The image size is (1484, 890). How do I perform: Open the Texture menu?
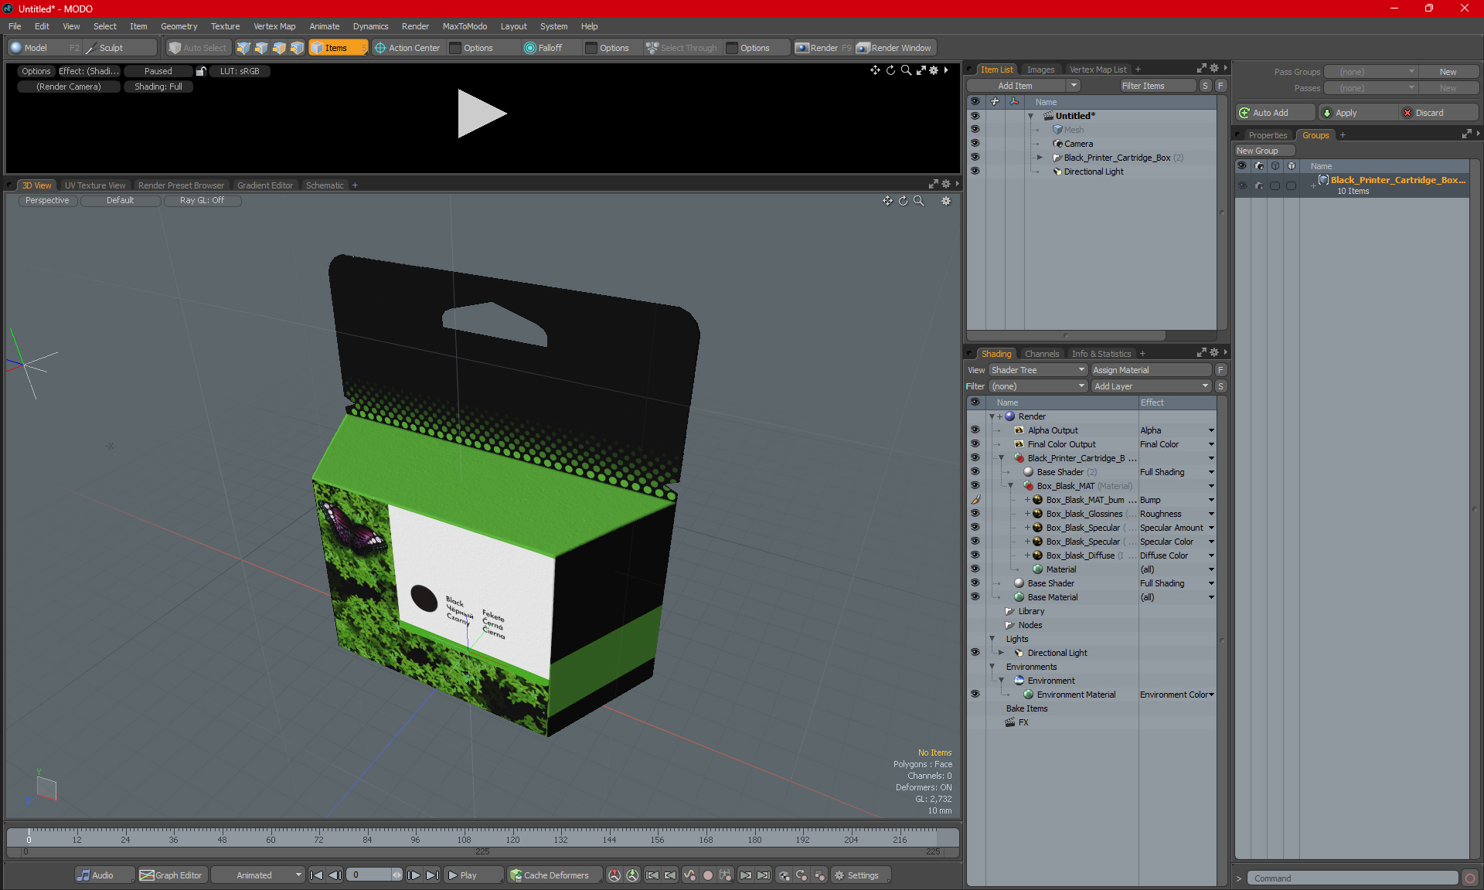pos(225,26)
